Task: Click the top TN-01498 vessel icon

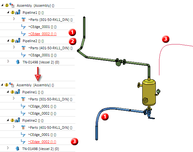Action: click(18, 62)
